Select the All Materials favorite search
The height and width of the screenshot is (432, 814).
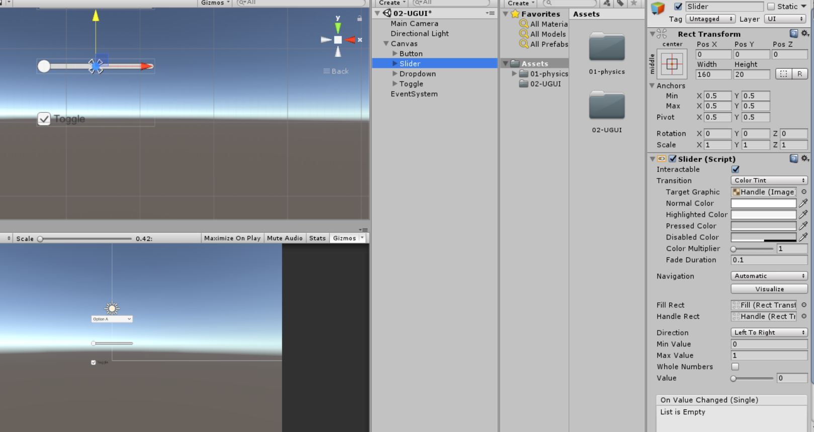tap(544, 24)
